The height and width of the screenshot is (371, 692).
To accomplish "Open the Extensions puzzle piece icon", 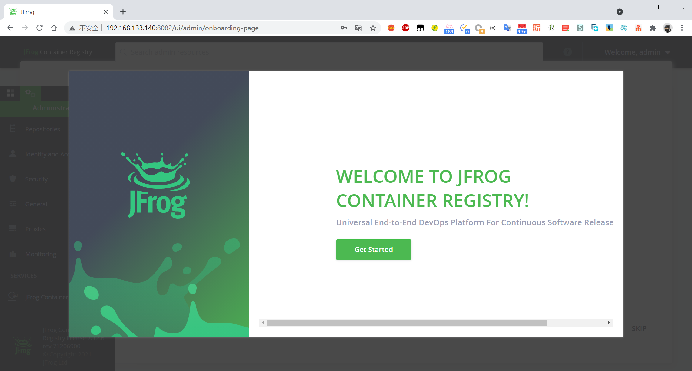I will (x=653, y=28).
